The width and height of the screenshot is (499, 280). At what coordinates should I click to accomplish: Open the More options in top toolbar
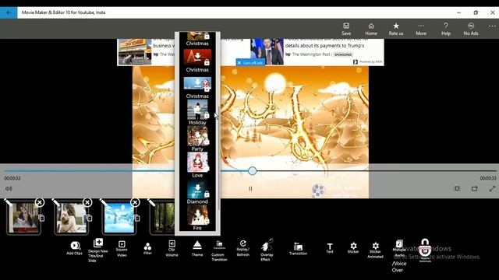click(421, 29)
